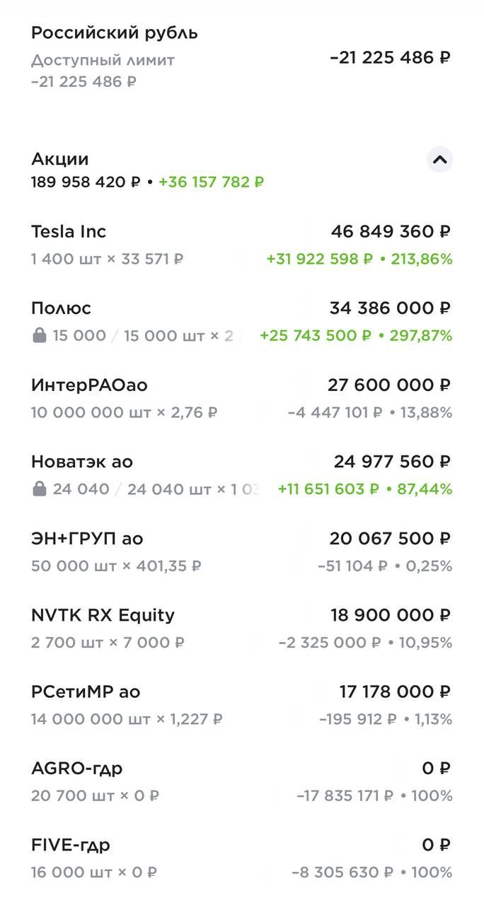This screenshot has width=484, height=905.
Task: Tap the Доступный лимит label
Action: click(x=103, y=60)
